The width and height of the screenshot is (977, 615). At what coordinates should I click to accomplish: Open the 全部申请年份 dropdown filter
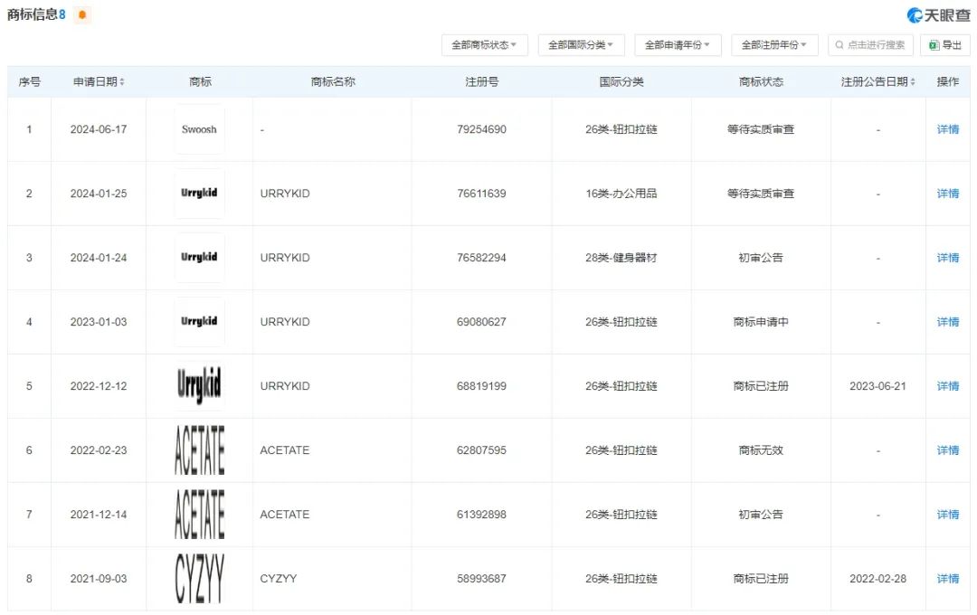pyautogui.click(x=678, y=45)
